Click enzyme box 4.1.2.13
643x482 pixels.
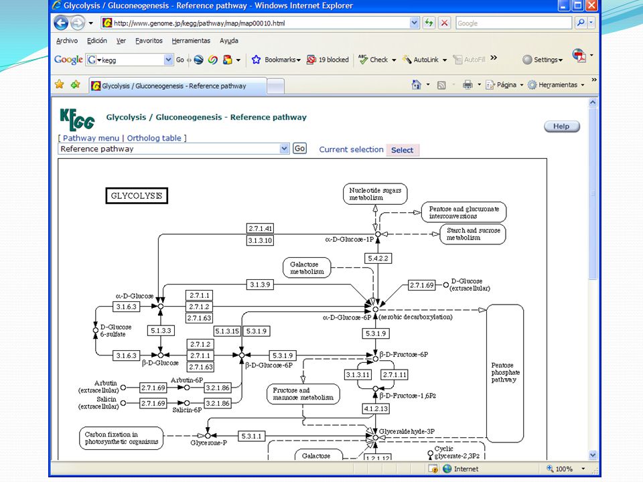click(376, 408)
